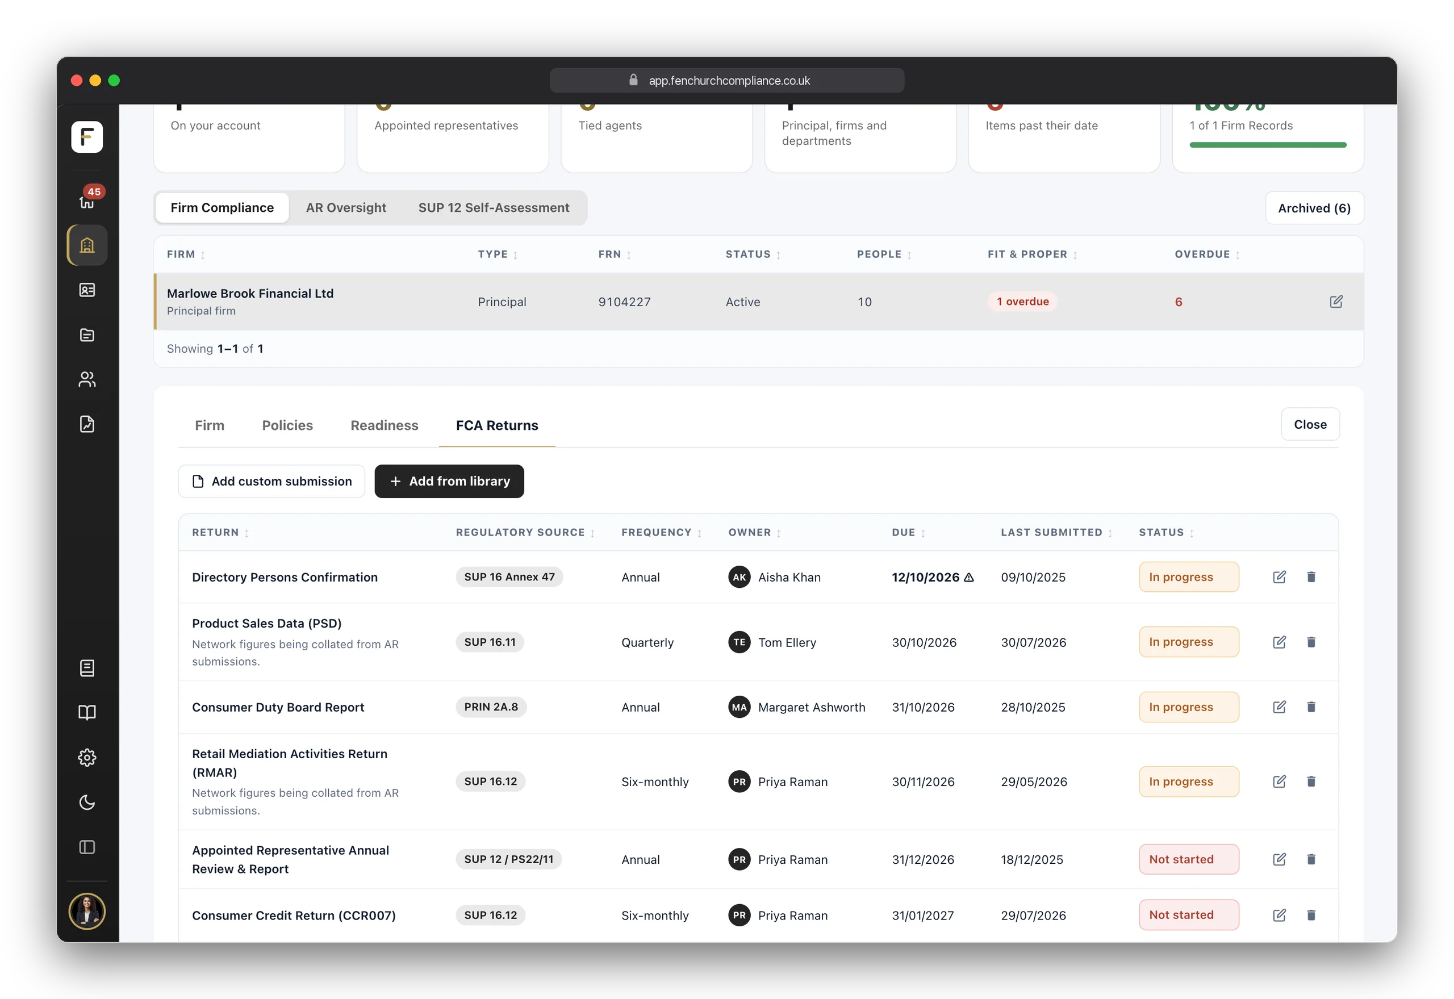Click the browser address bar URL
Image resolution: width=1454 pixels, height=999 pixels.
(x=729, y=81)
